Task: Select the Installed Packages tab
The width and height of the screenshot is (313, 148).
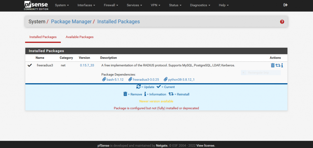Action: [x=43, y=37]
